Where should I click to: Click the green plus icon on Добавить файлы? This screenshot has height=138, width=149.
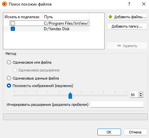(110, 17)
